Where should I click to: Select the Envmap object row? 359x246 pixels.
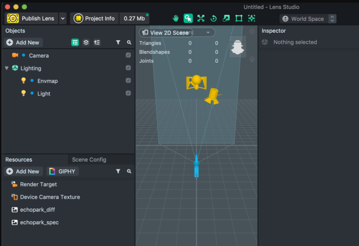69,81
